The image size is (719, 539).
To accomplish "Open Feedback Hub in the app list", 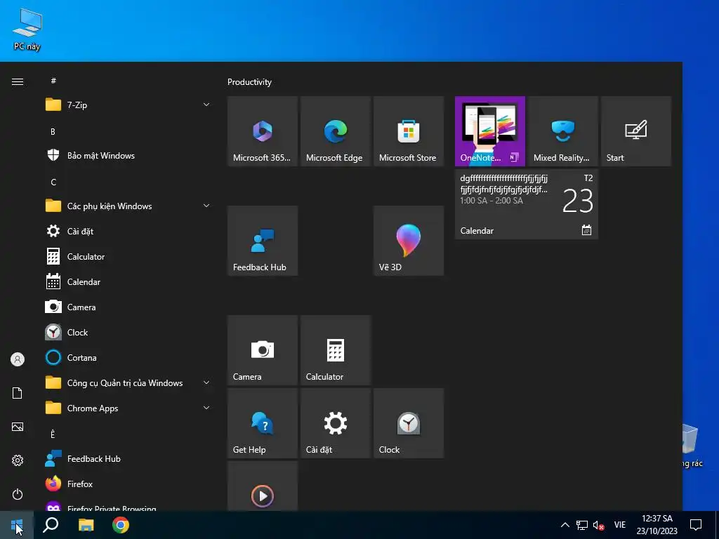I will [x=128, y=459].
